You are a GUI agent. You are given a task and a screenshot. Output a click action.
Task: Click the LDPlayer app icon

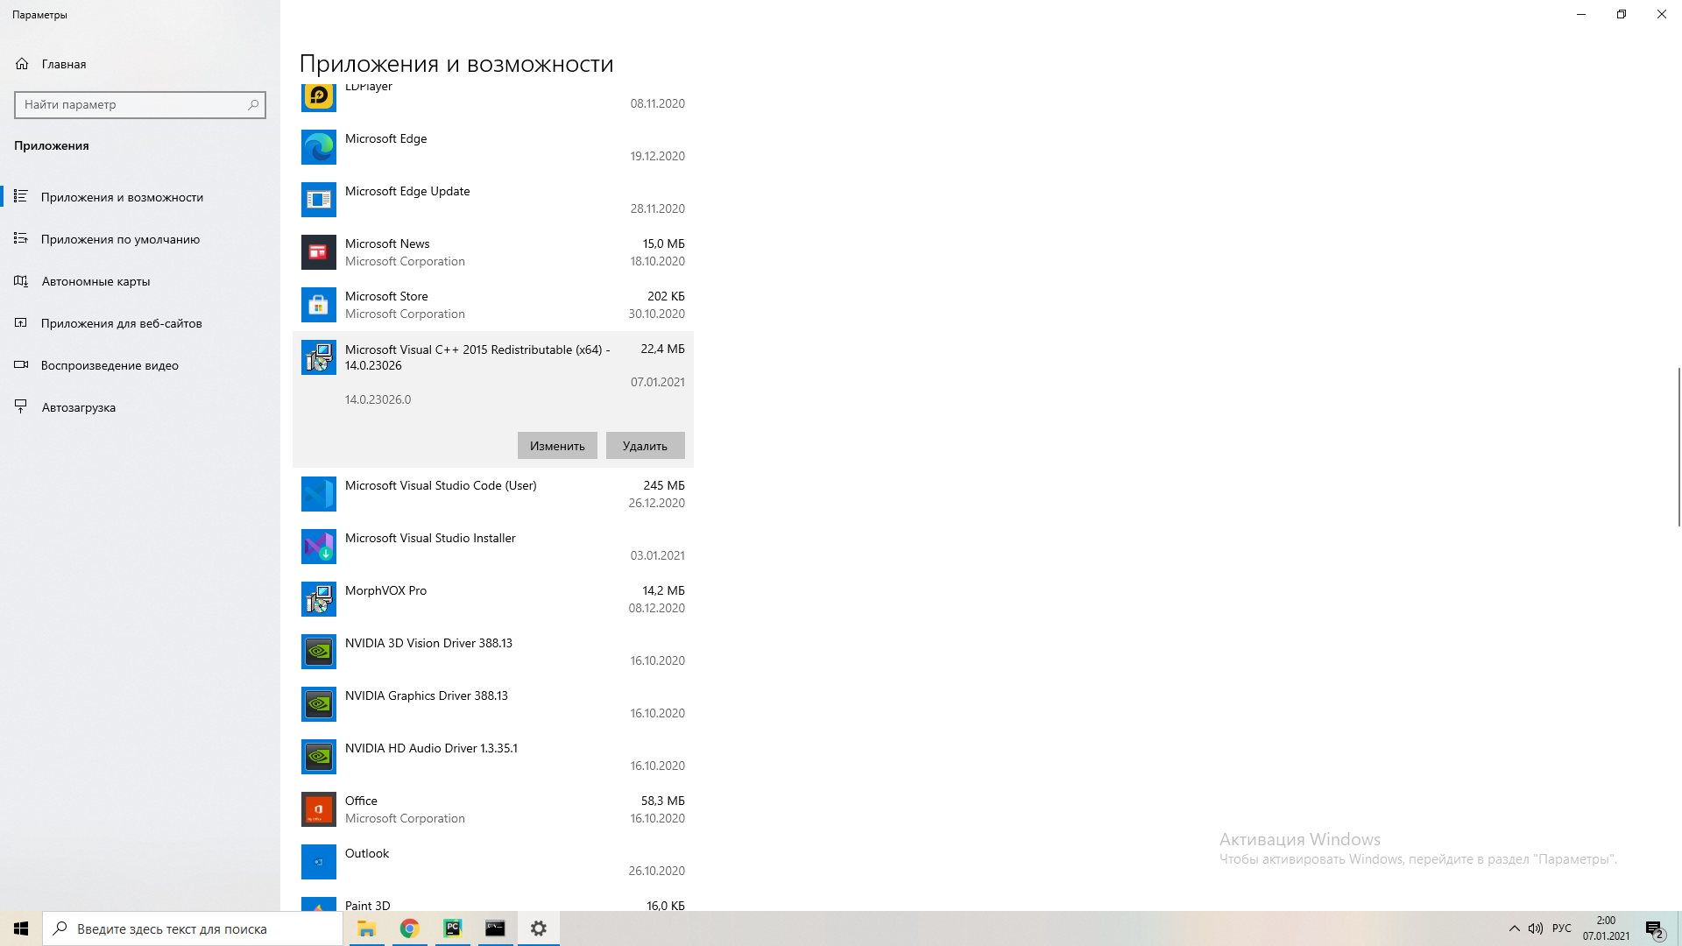(318, 96)
